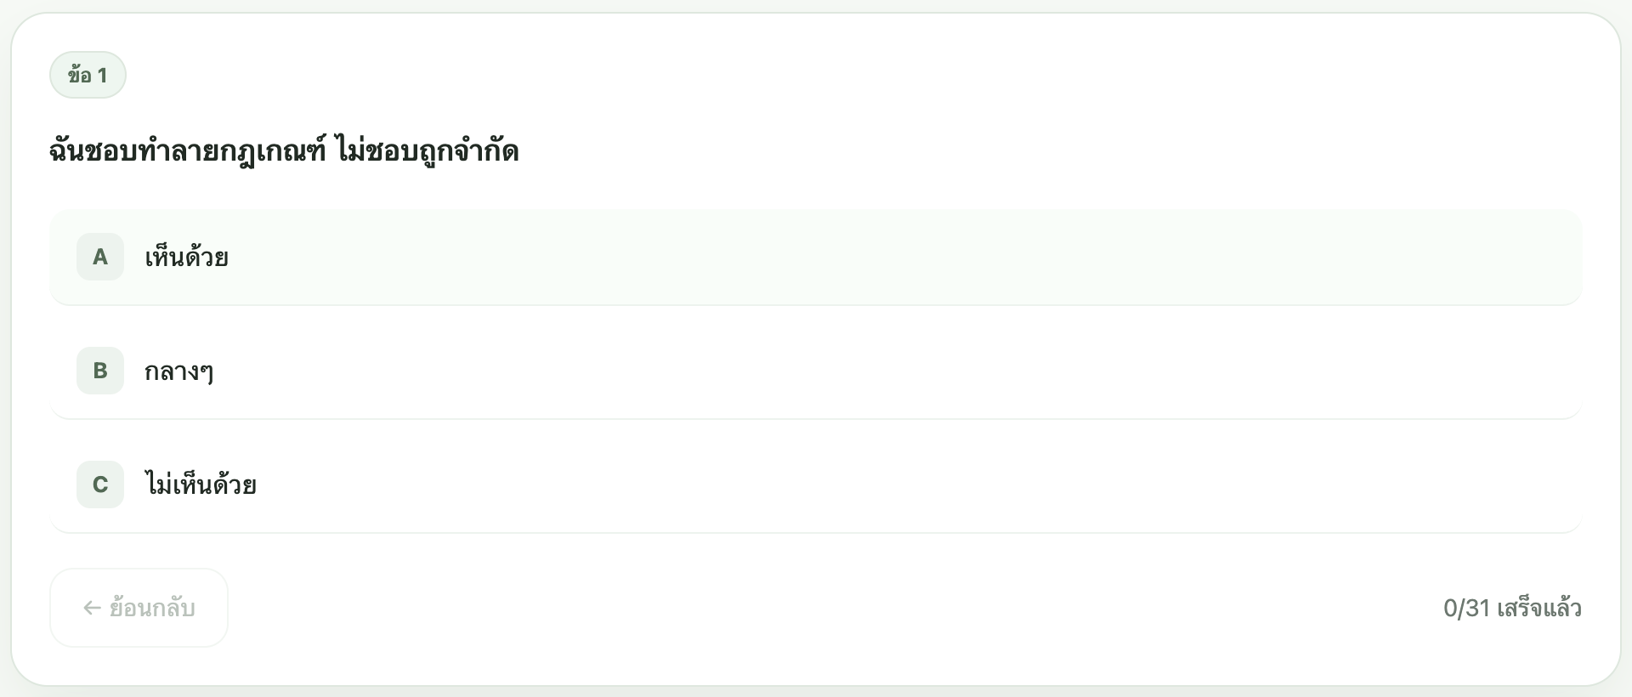This screenshot has height=697, width=1632.
Task: Click the "A" letter badge
Action: click(x=100, y=257)
